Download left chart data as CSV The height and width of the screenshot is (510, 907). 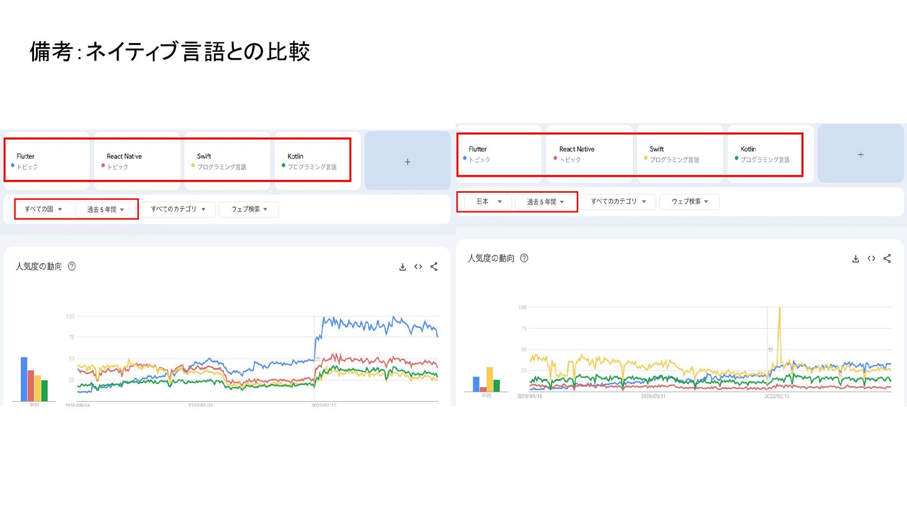(x=402, y=267)
